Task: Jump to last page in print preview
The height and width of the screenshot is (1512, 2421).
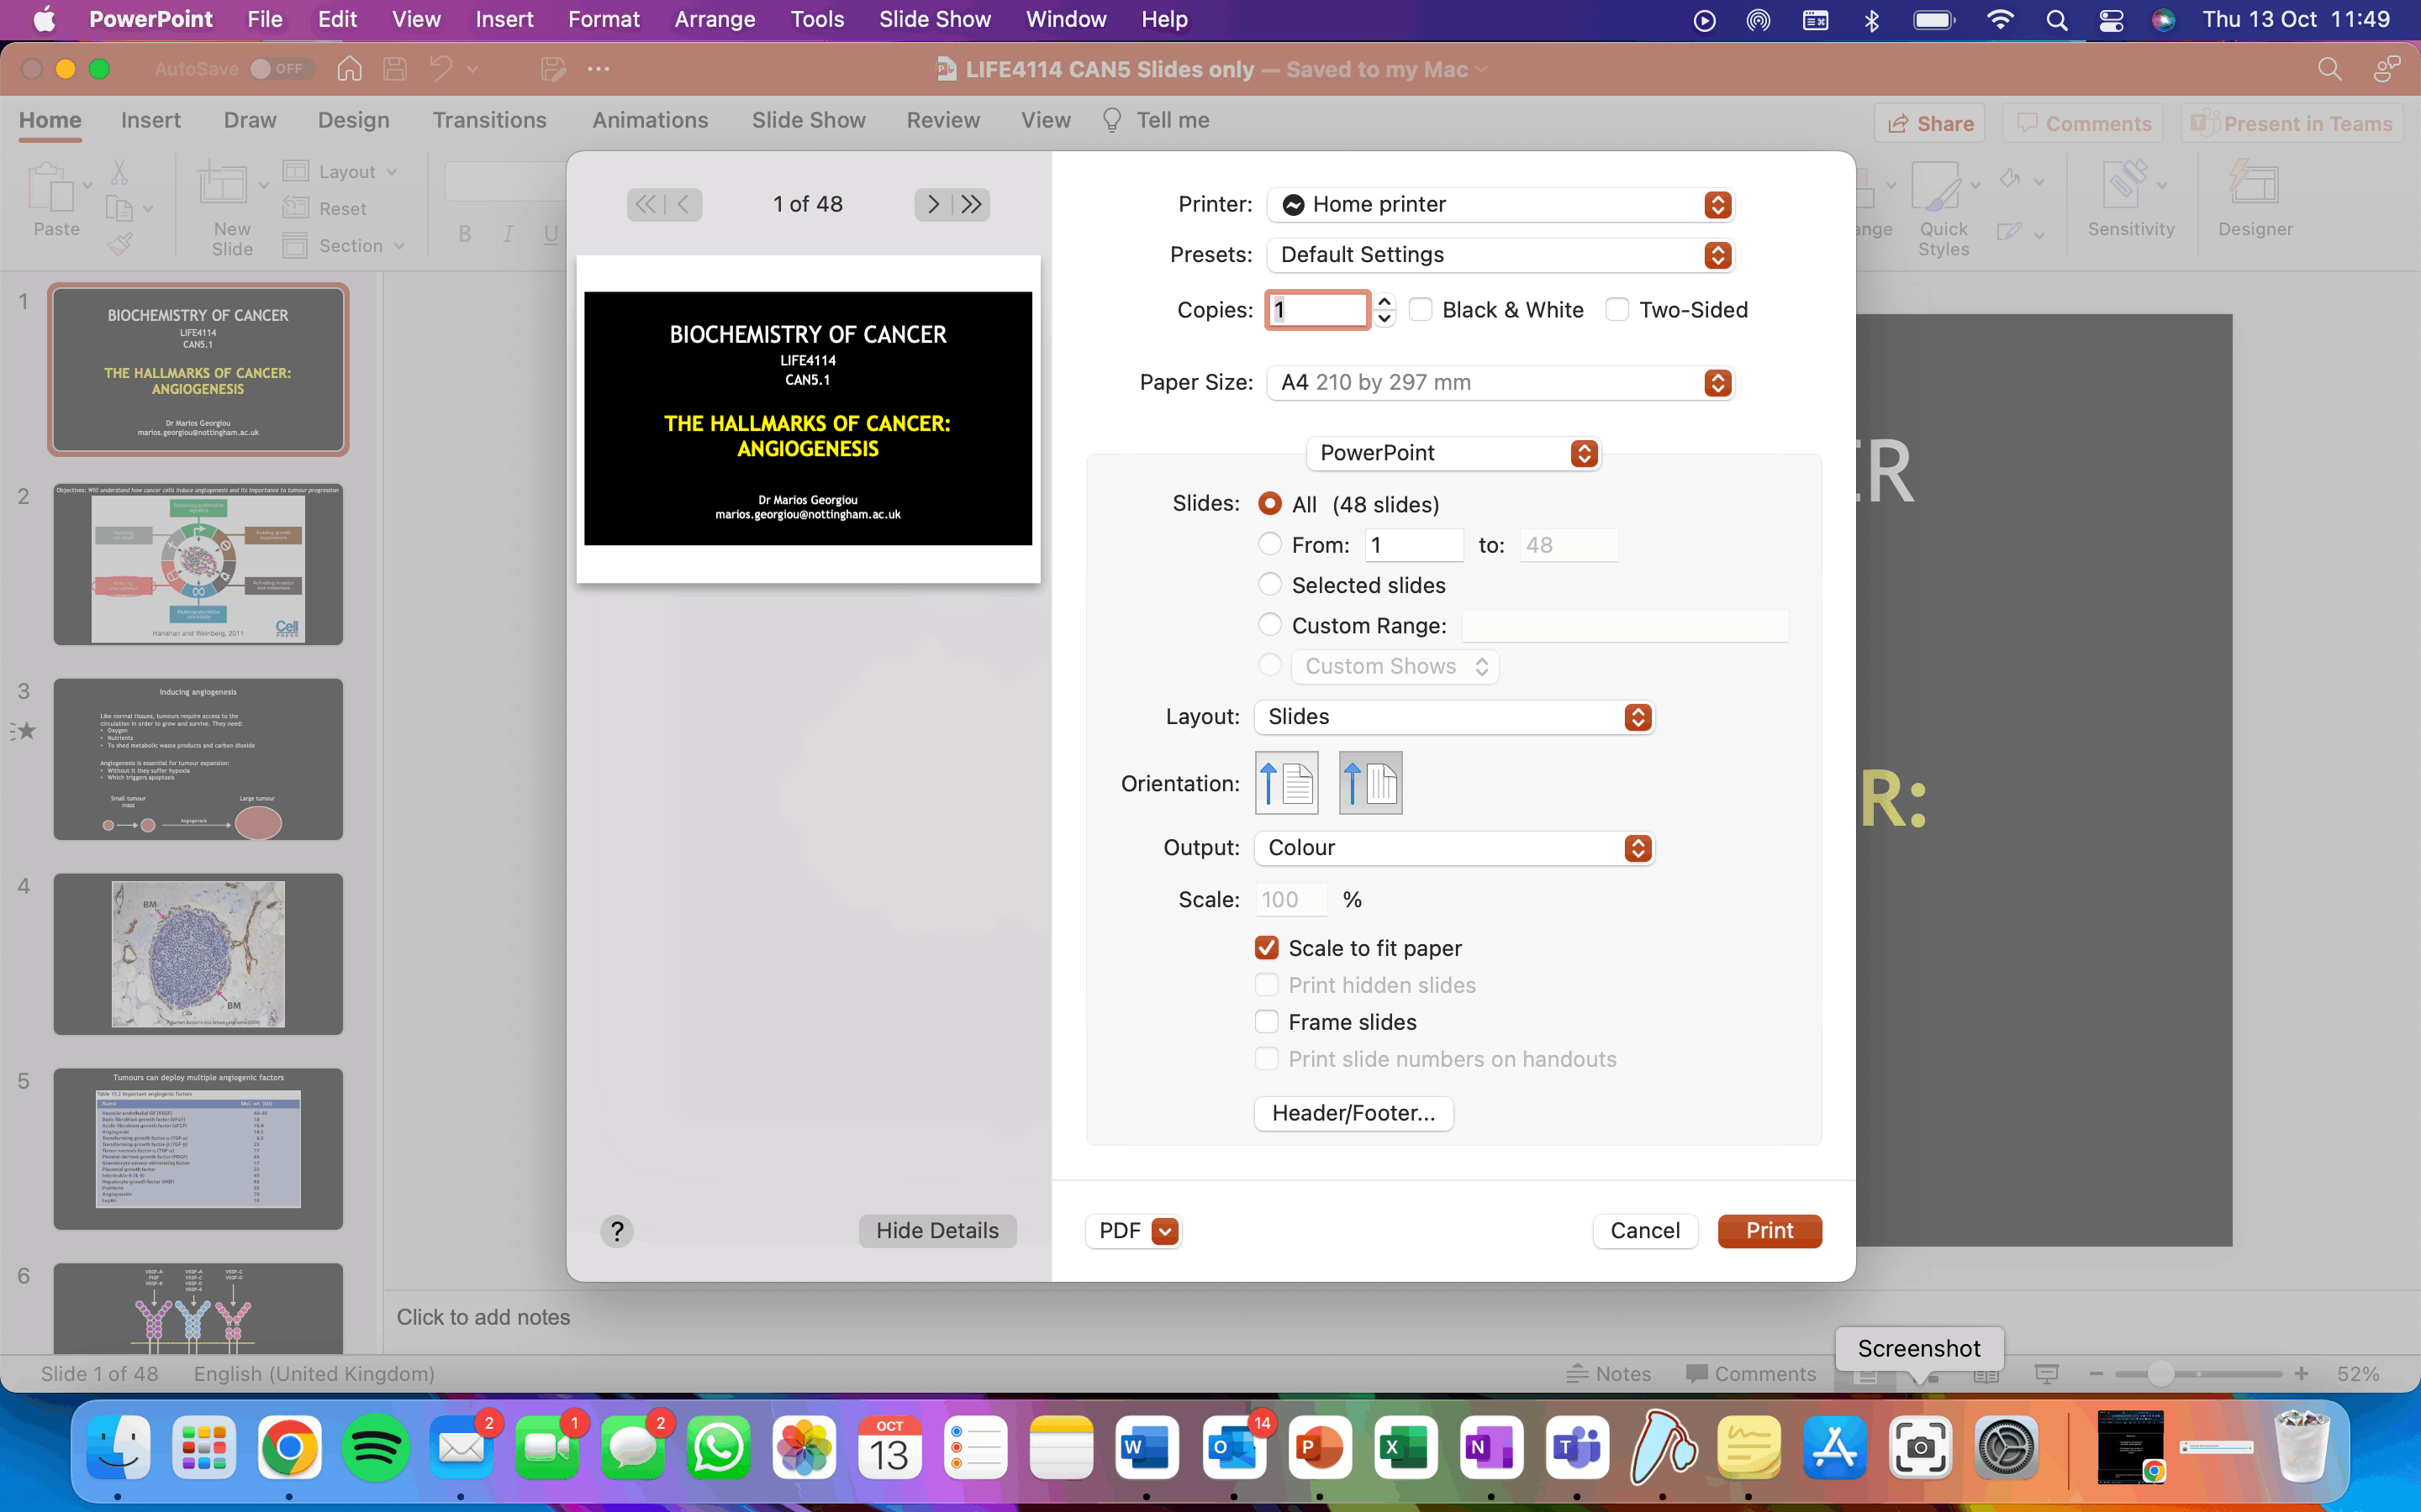Action: click(972, 204)
